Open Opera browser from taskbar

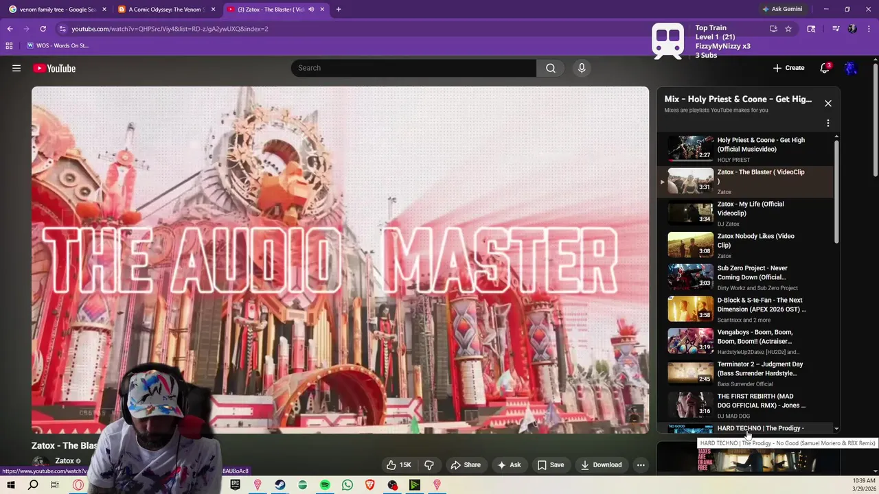point(78,485)
